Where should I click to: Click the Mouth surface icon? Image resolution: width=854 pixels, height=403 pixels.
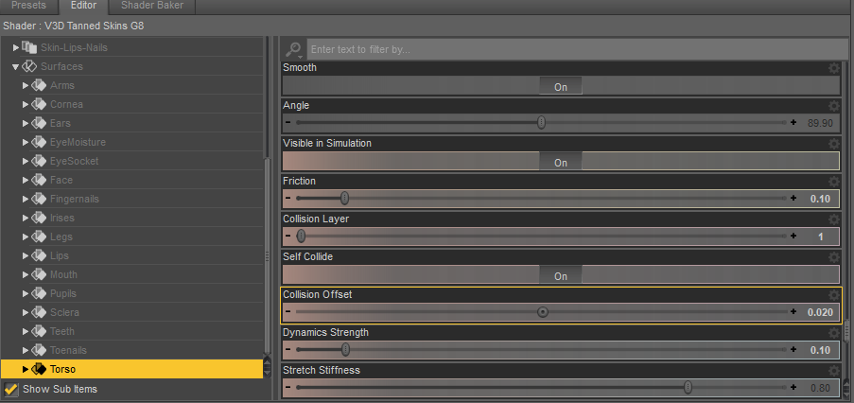click(39, 274)
